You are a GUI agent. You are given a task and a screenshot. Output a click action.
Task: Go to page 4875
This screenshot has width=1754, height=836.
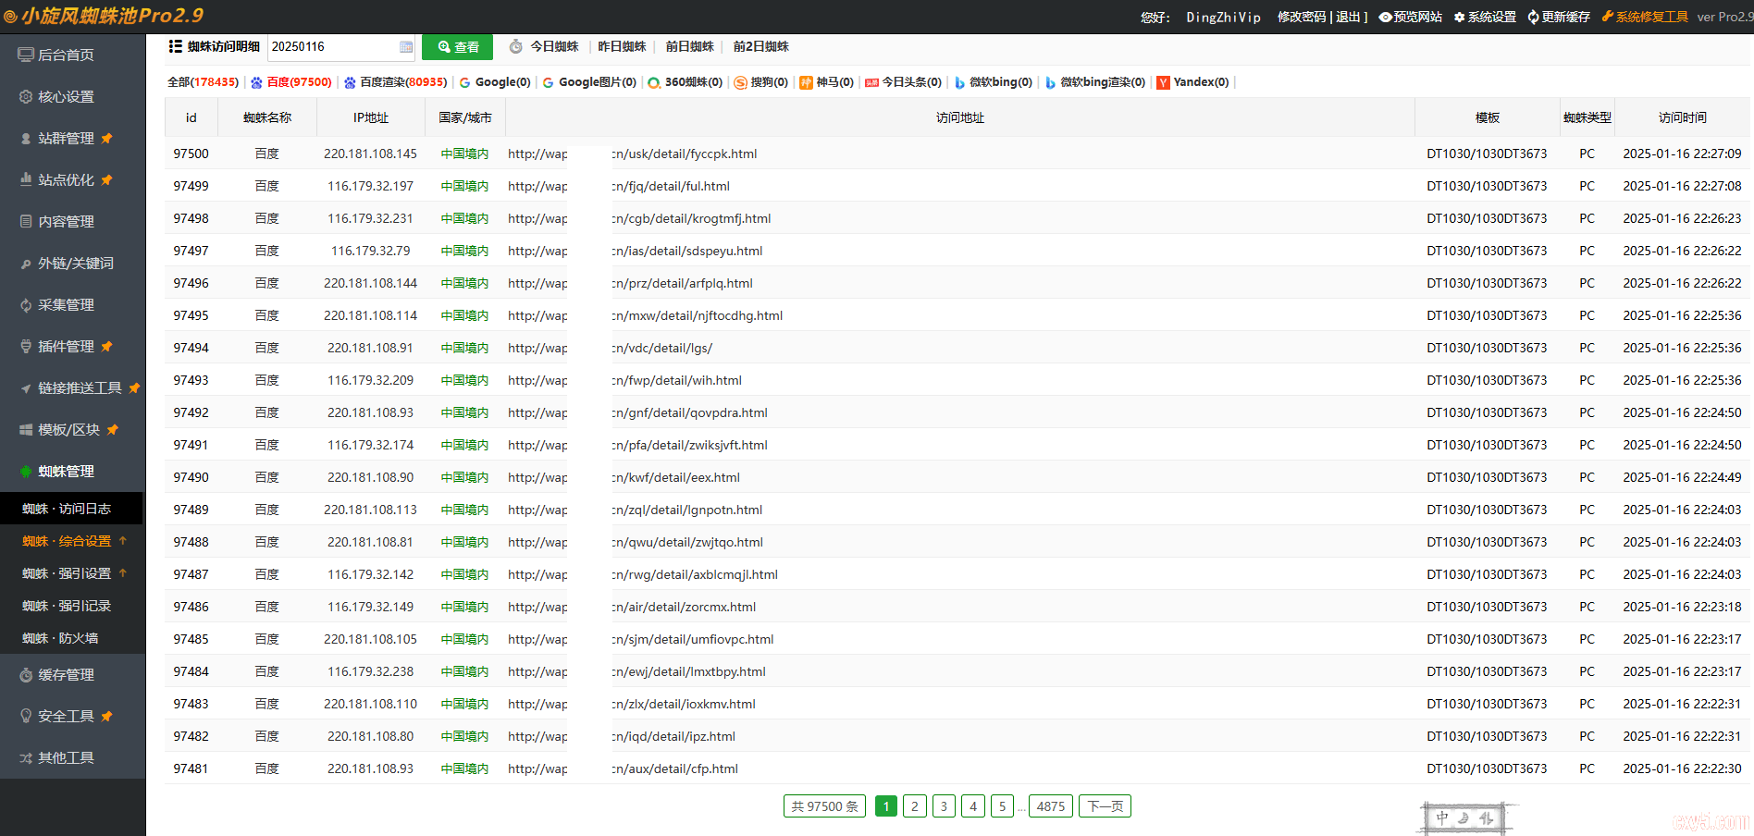tap(1050, 806)
